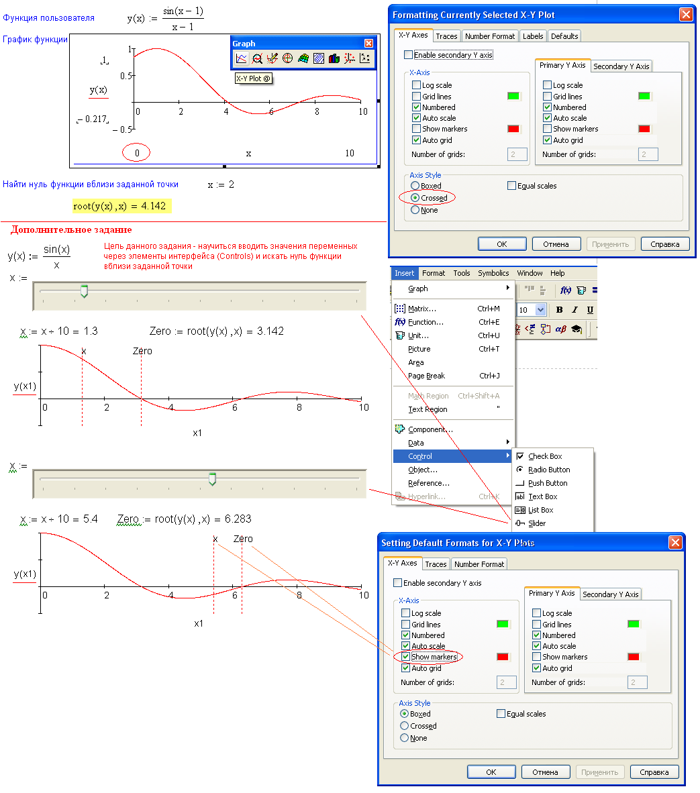Open the Format menu
The width and height of the screenshot is (700, 793).
pyautogui.click(x=434, y=273)
